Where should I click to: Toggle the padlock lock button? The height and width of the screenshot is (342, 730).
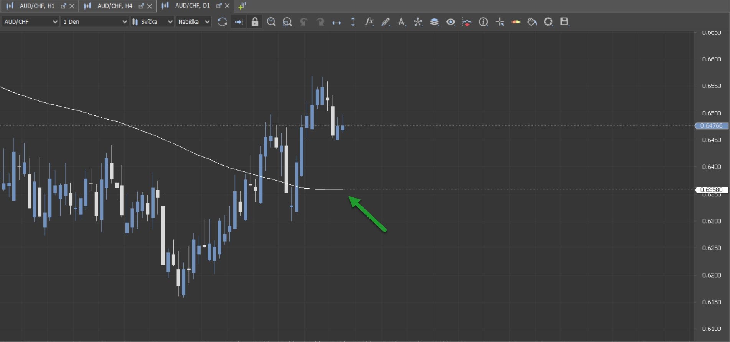point(255,22)
